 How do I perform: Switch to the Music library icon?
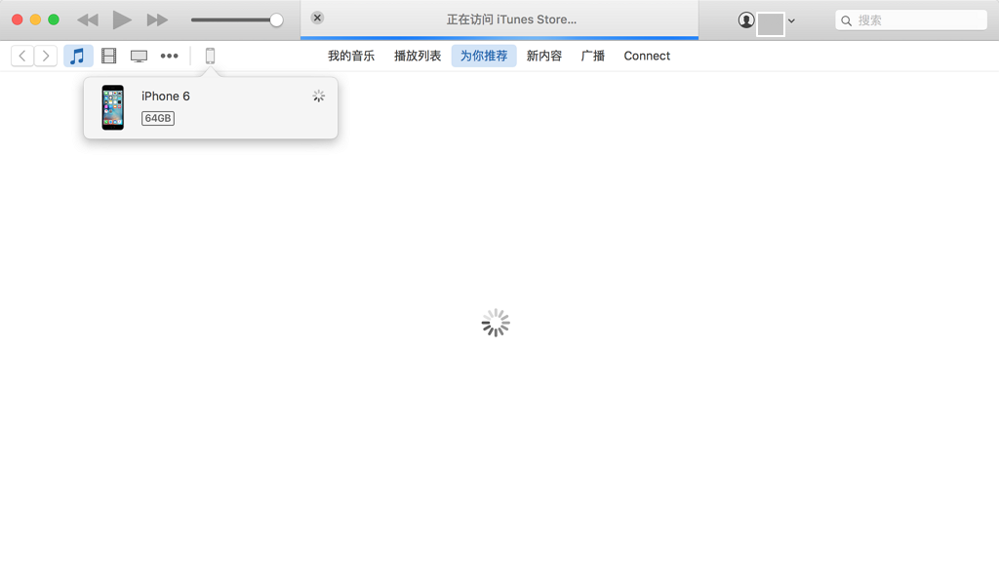tap(78, 56)
